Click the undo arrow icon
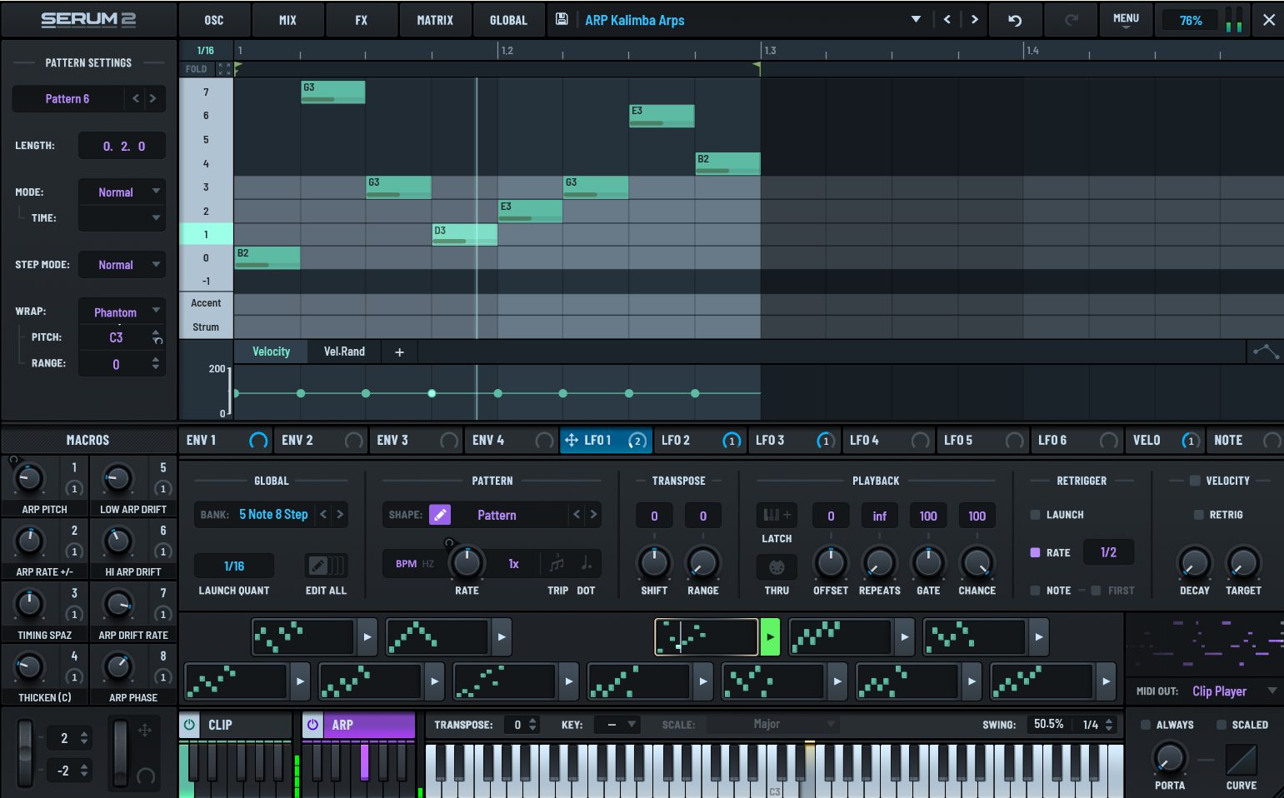The width and height of the screenshot is (1284, 798). click(x=1015, y=19)
